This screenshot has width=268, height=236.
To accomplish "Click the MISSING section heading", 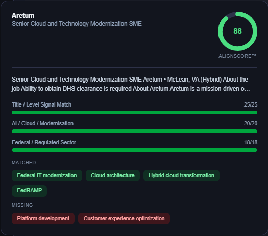I will pos(22,205).
